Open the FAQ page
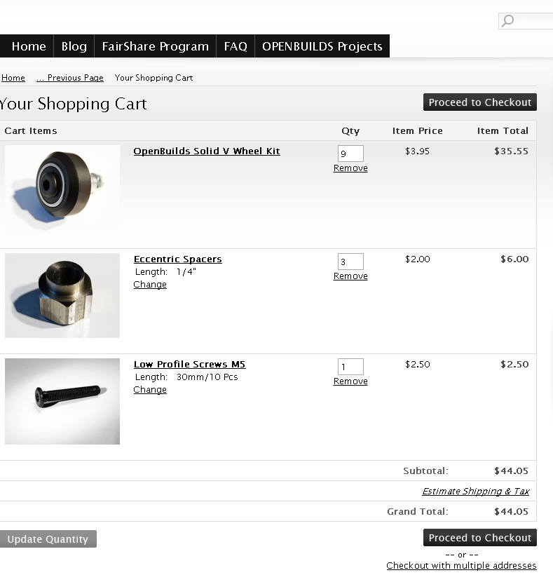553x575 pixels. [x=235, y=46]
